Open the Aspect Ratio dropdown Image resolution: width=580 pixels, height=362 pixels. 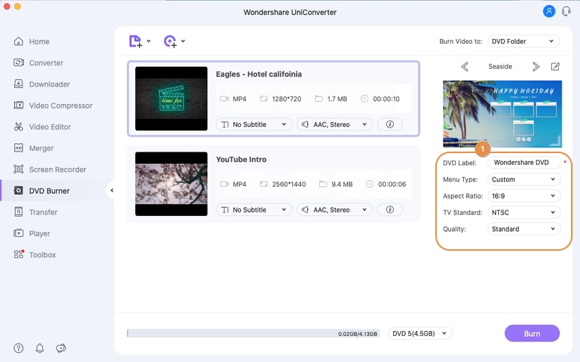[524, 196]
